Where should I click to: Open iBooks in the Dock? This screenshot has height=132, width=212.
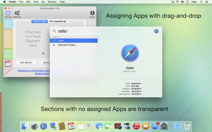click(145, 126)
